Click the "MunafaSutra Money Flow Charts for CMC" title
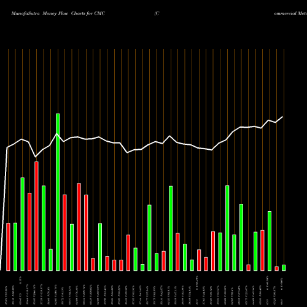 [58, 14]
